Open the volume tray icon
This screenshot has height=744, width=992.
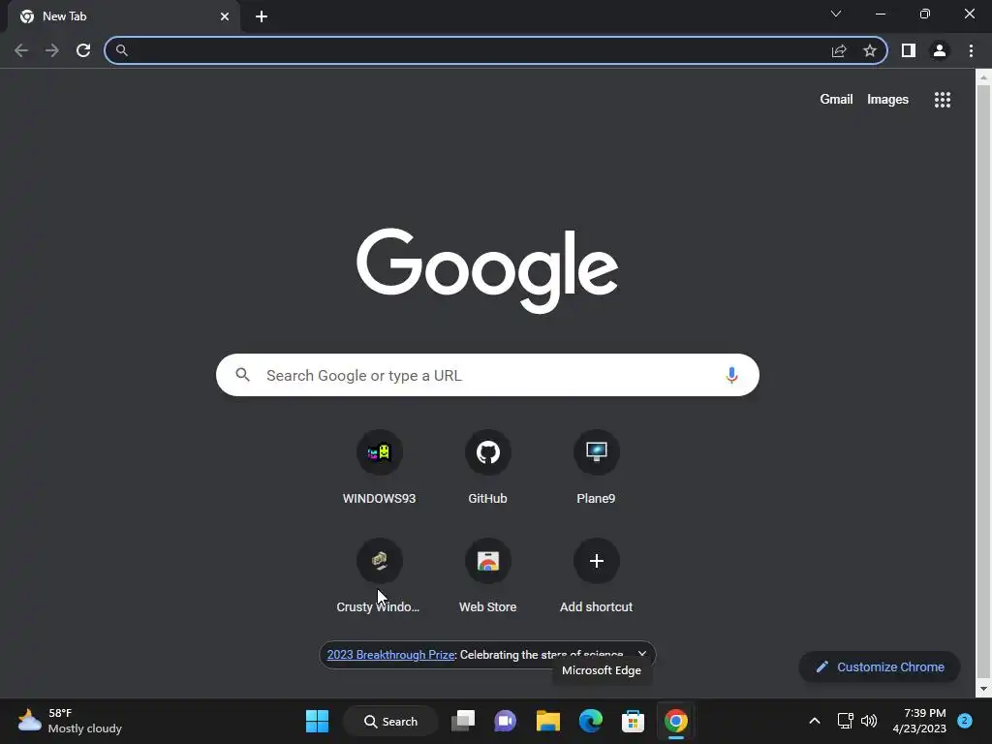(869, 721)
